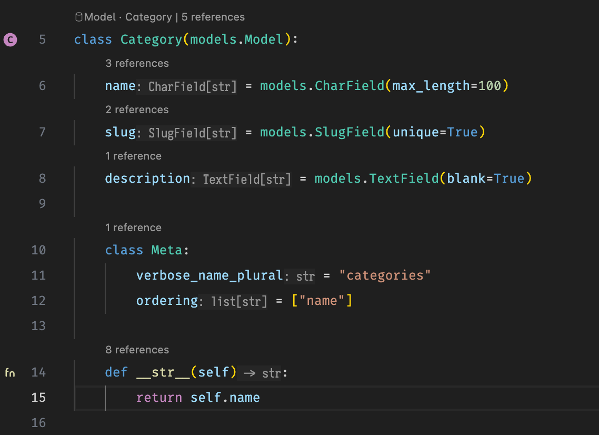The width and height of the screenshot is (599, 435).
Task: Open "2 references" above slug field
Action: pyautogui.click(x=137, y=110)
